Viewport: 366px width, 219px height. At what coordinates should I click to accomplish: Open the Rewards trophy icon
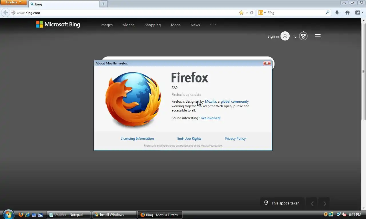coord(303,36)
